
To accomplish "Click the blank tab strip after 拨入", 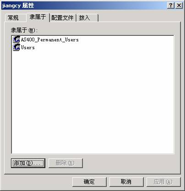I will (139, 18).
